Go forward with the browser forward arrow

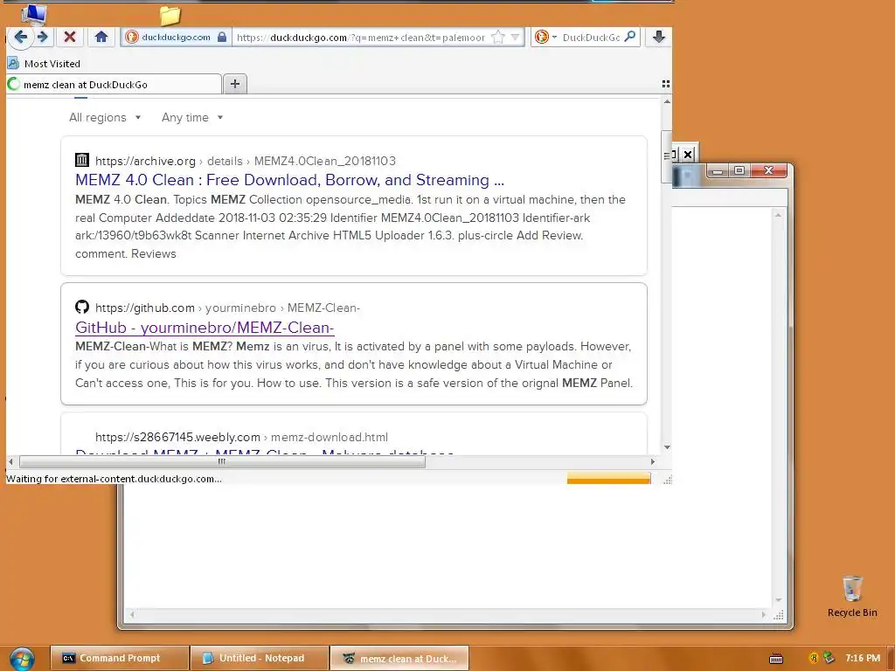tap(43, 37)
